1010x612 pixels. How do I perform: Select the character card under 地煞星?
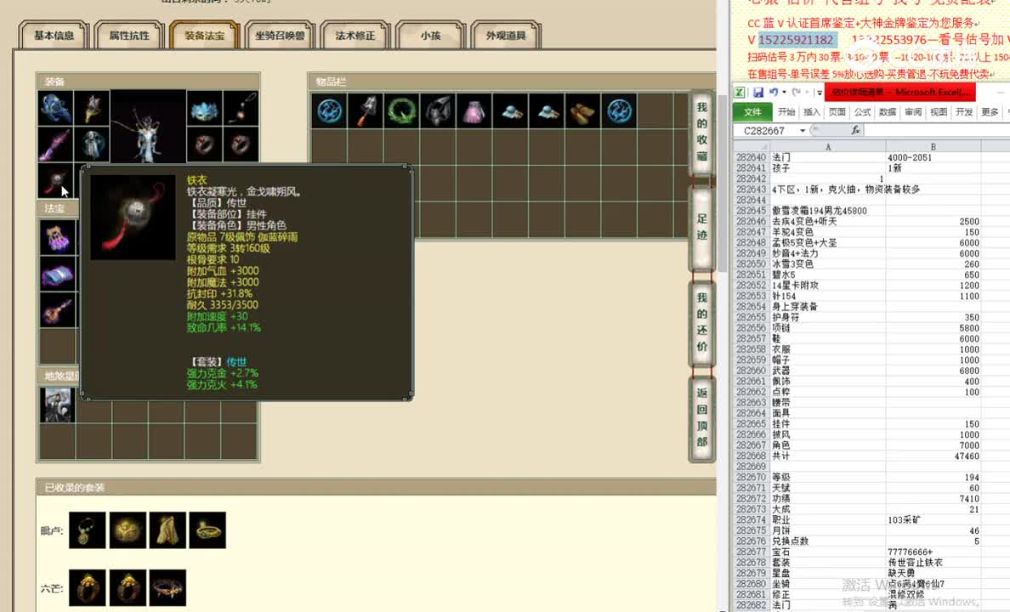pyautogui.click(x=57, y=405)
